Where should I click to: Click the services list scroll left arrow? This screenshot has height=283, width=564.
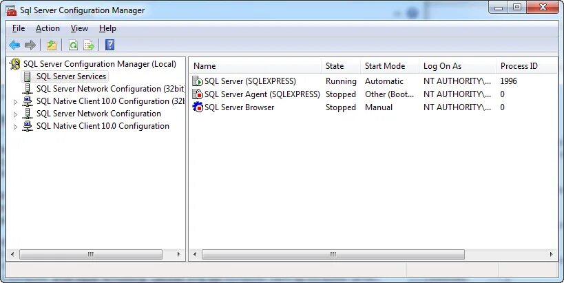coord(195,254)
